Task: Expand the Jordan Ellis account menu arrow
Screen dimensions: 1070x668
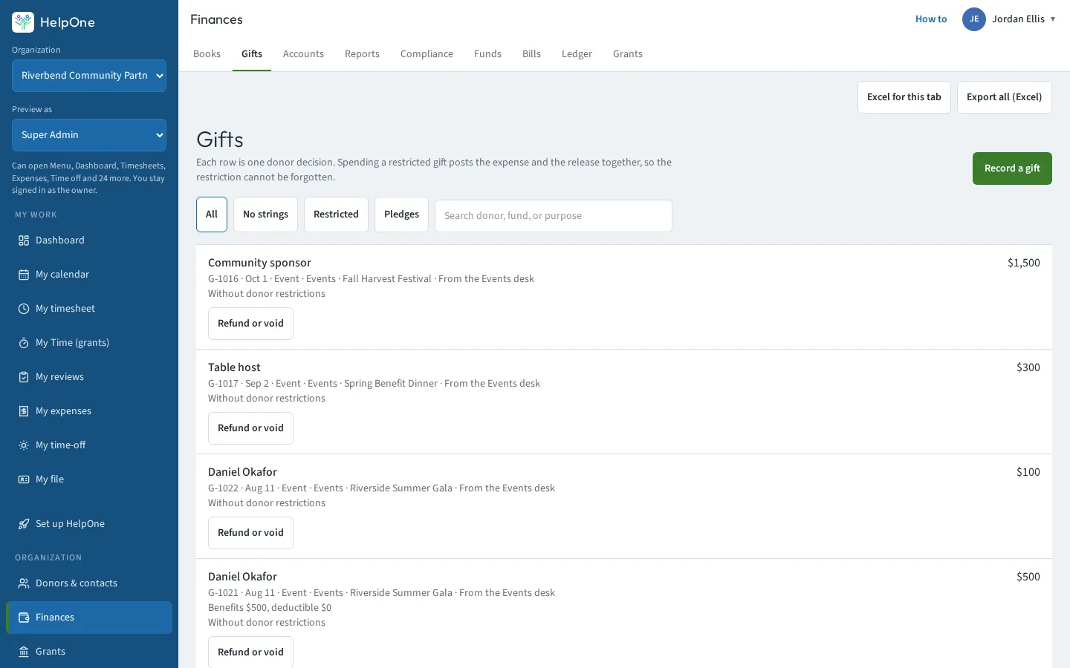Action: coord(1053,19)
